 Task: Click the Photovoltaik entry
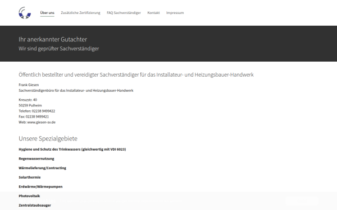(x=29, y=196)
